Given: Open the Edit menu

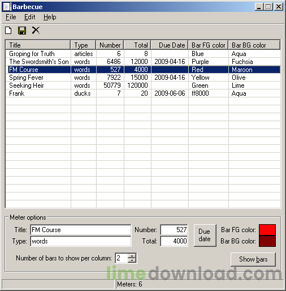Looking at the screenshot, I should (x=29, y=17).
